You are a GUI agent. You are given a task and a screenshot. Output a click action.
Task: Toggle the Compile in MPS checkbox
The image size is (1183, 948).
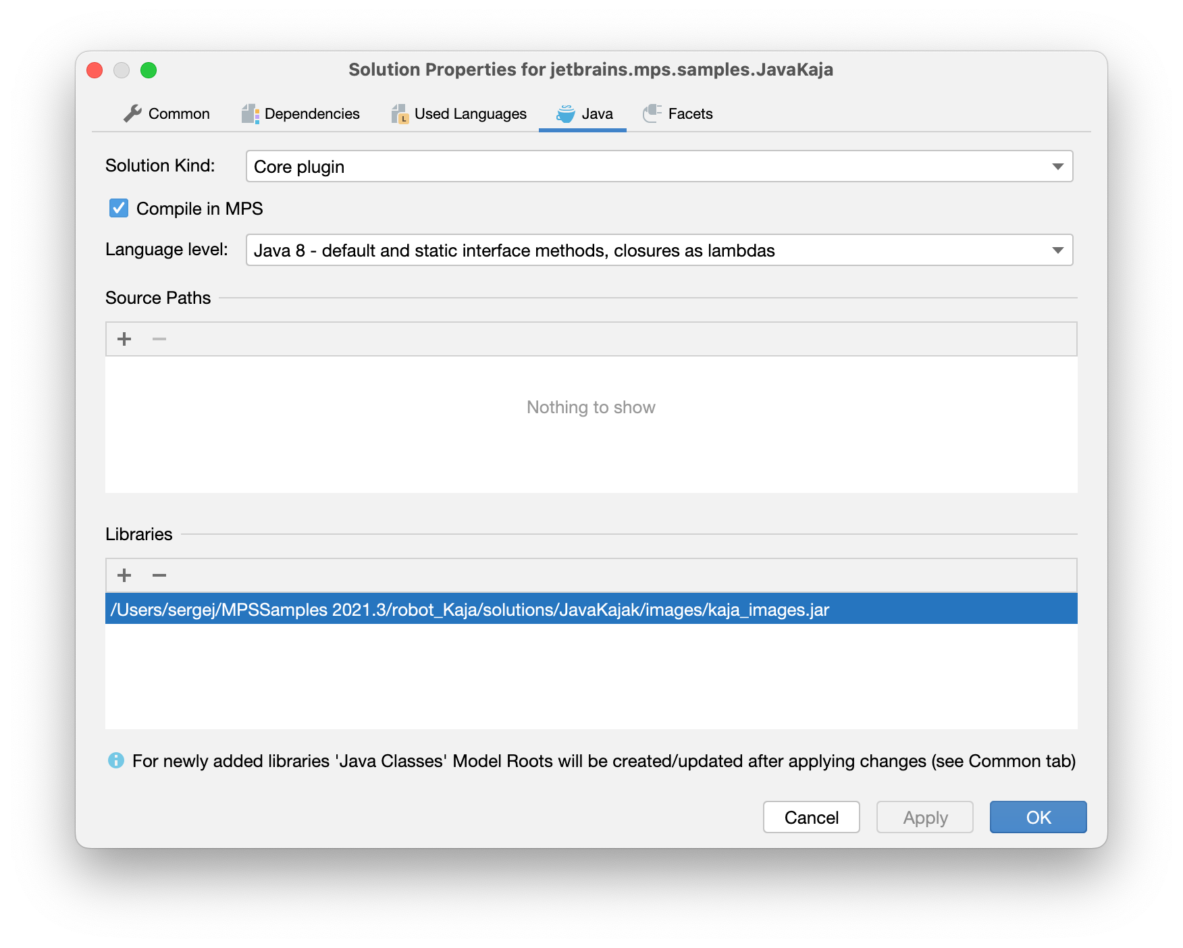click(x=119, y=208)
